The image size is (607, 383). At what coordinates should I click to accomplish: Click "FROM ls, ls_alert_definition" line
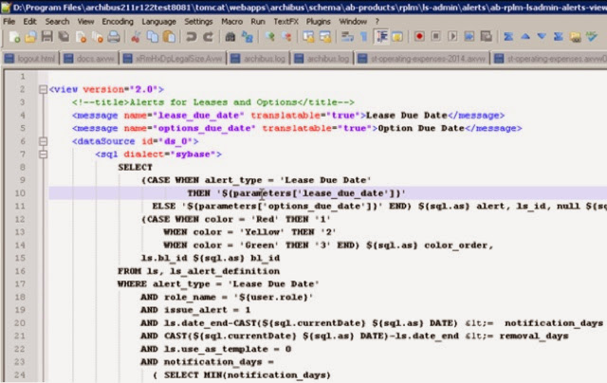click(x=198, y=271)
